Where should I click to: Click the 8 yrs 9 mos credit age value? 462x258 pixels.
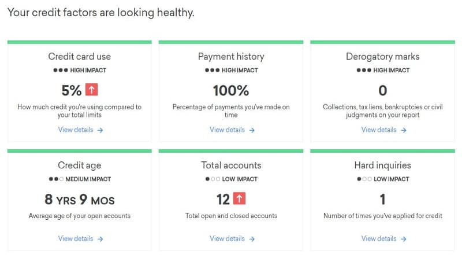coord(80,200)
